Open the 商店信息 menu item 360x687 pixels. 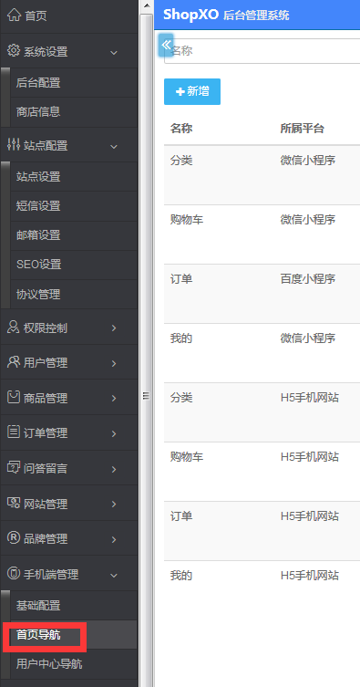[74, 111]
